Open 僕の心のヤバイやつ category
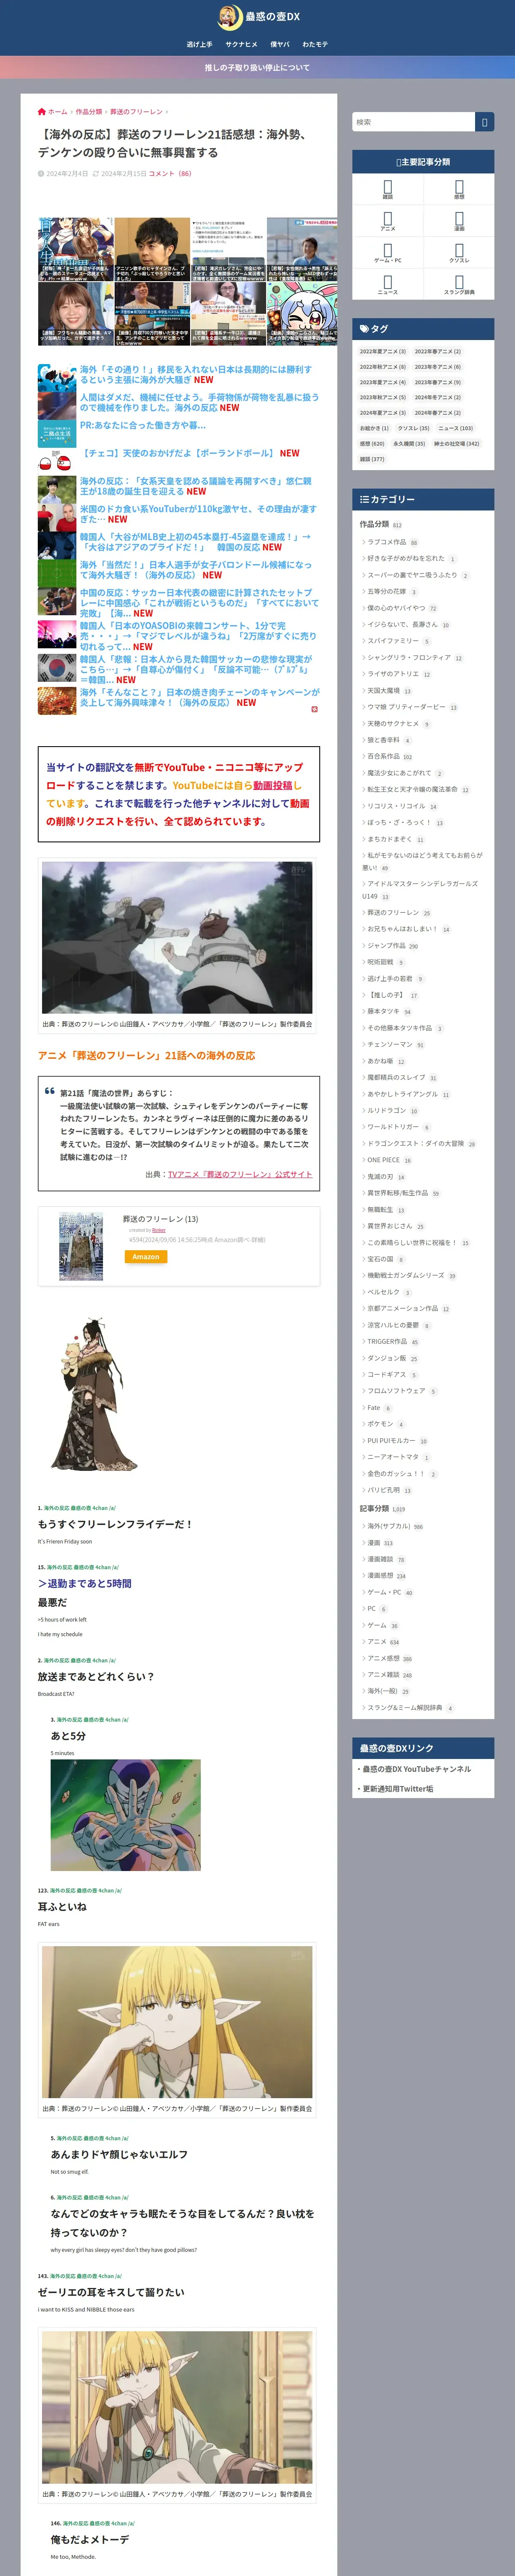 click(396, 608)
